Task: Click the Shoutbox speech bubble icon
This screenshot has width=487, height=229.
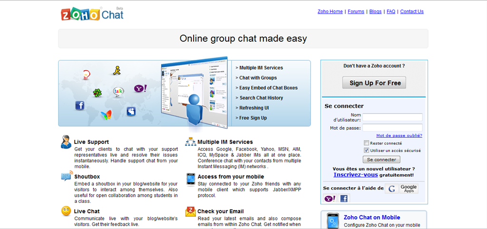Action: (67, 176)
